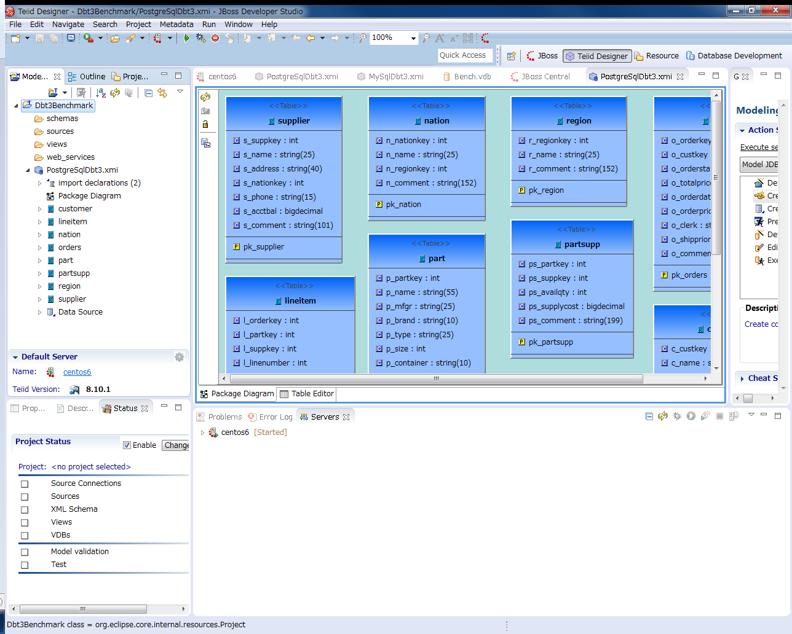The image size is (792, 634).
Task: Toggle the Model validation status checkbox
Action: pyautogui.click(x=25, y=552)
